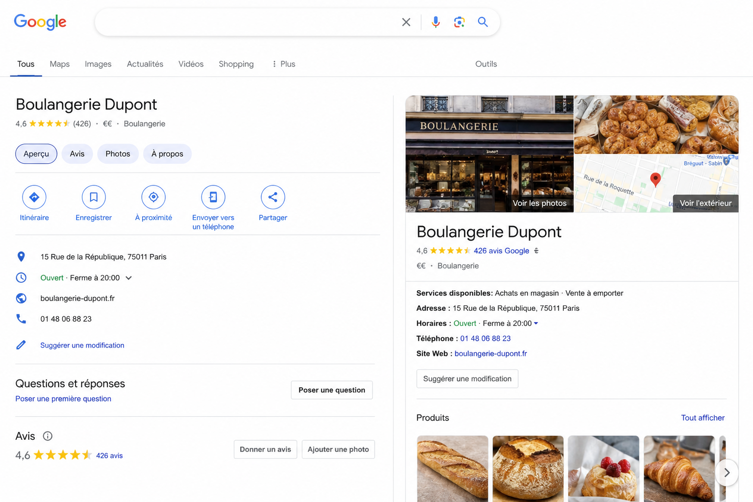Screen dimensions: 753x502
Task: Expand Horaires dropdown arrow in the side panel
Action: click(x=536, y=323)
